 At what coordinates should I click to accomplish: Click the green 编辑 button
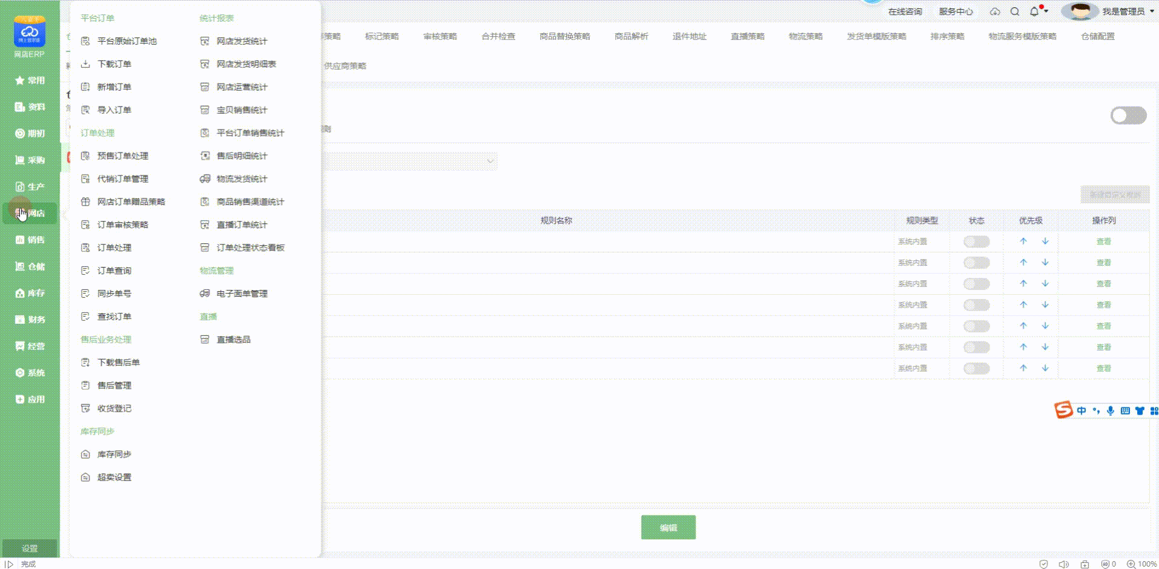(x=669, y=527)
